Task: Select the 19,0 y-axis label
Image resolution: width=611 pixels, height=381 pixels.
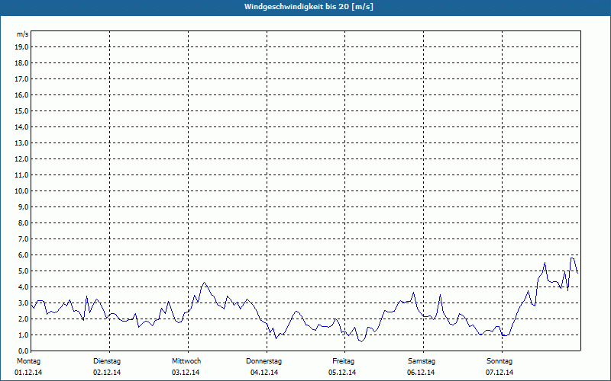Action: 22,46
